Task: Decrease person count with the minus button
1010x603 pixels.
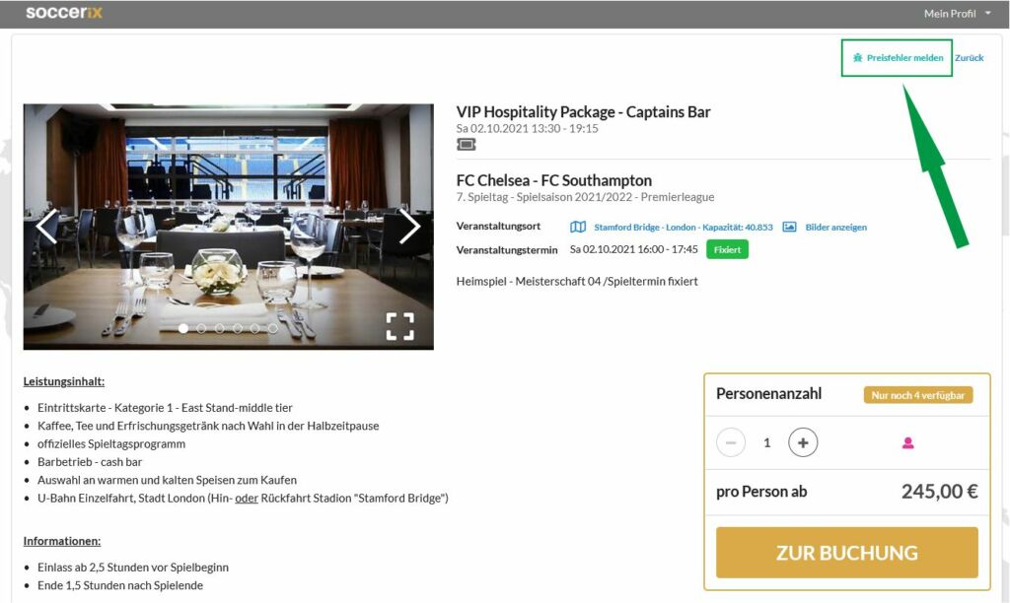Action: pyautogui.click(x=731, y=442)
